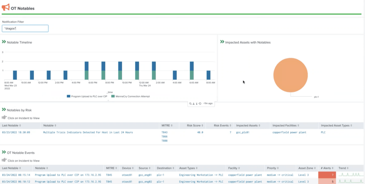Click the alert count cell showing 7
Screen dimensions: 365x184
[327, 175]
